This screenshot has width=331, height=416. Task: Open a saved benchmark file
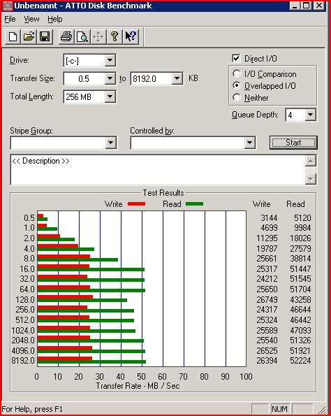29,36
